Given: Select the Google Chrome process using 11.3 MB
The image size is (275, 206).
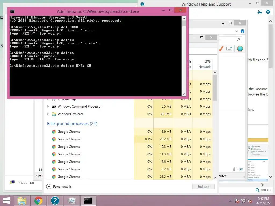Looking at the screenshot, I should click(x=128, y=154).
